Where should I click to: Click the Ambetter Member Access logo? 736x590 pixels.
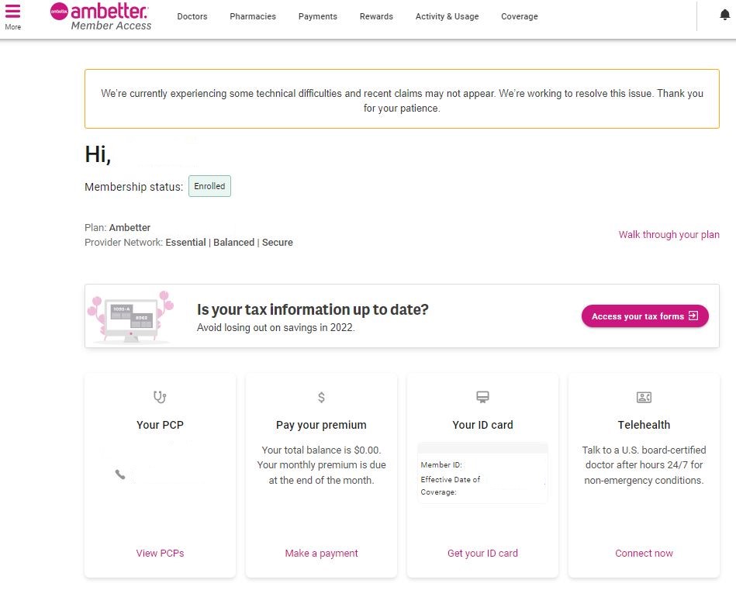(x=101, y=17)
